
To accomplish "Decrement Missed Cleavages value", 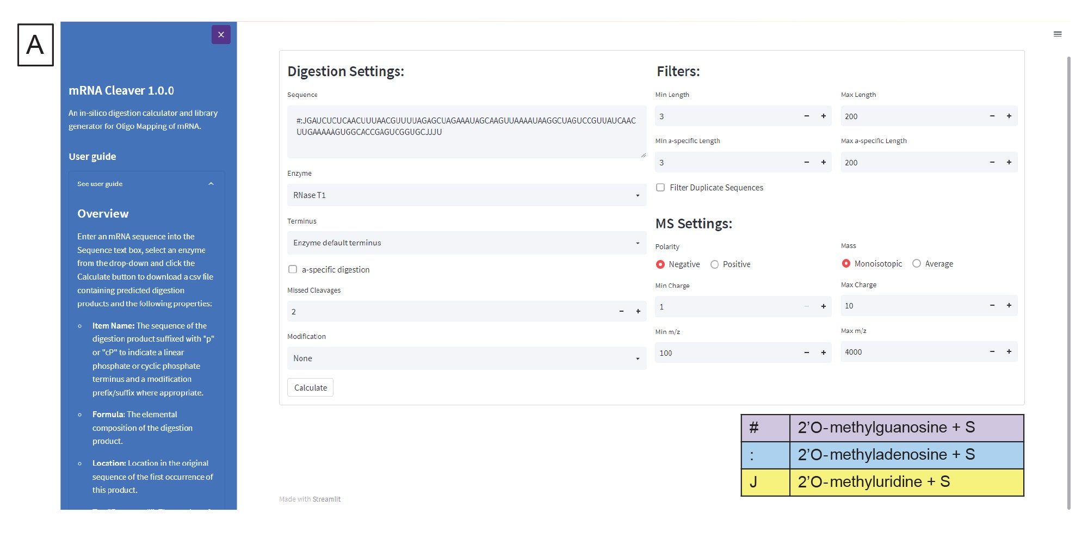I will (621, 312).
